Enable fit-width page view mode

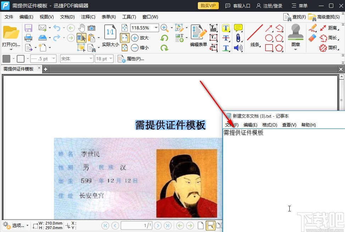(125, 37)
